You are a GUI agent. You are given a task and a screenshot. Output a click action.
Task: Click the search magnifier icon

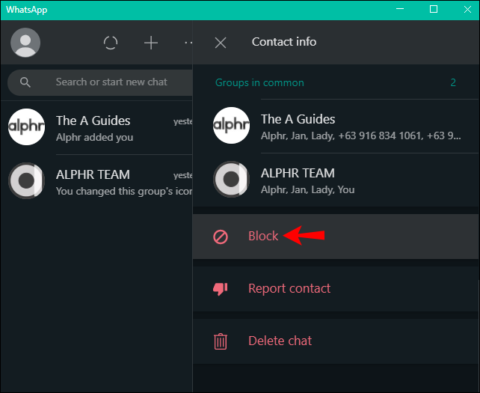(x=25, y=82)
